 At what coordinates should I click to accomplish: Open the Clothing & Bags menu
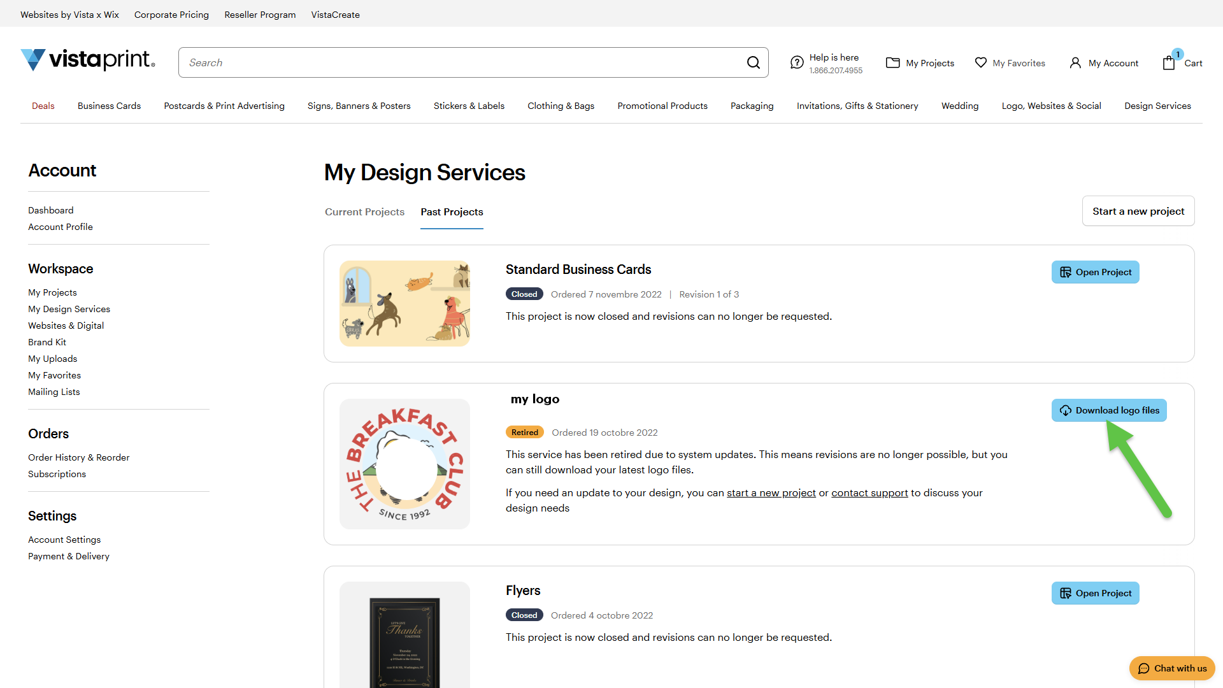(x=561, y=106)
